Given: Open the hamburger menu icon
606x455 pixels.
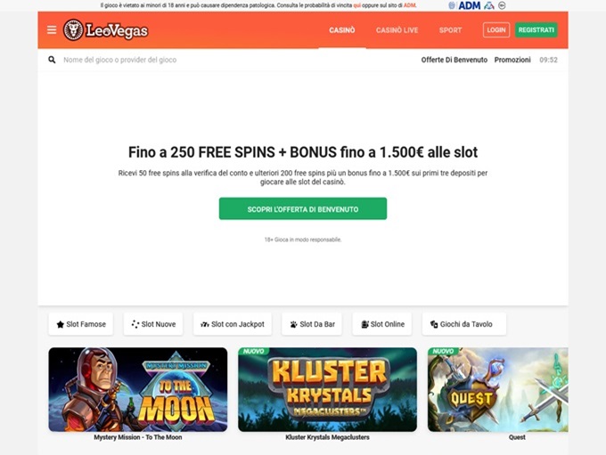Looking at the screenshot, I should (52, 30).
